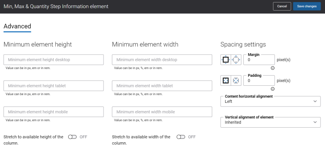Select the individual sides padding icon

[x=236, y=80]
